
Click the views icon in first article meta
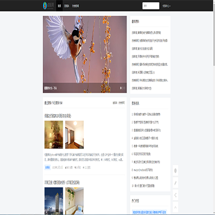click(84, 168)
